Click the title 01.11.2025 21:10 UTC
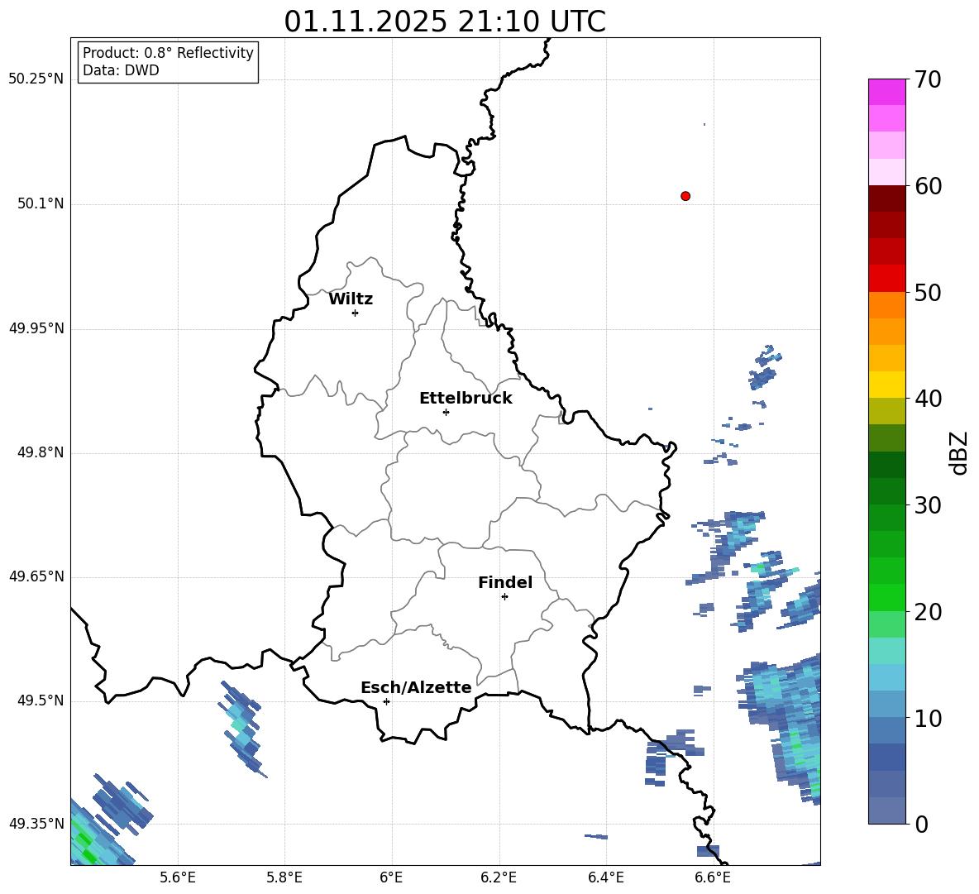 445,22
